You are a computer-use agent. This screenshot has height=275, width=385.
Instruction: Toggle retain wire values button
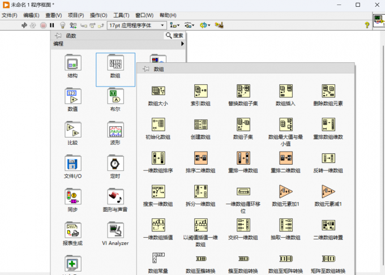(x=73, y=25)
